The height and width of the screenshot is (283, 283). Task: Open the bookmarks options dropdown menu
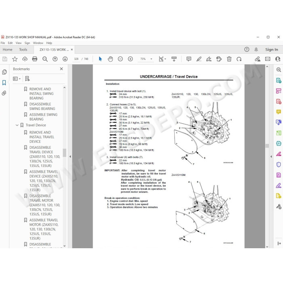(17, 79)
